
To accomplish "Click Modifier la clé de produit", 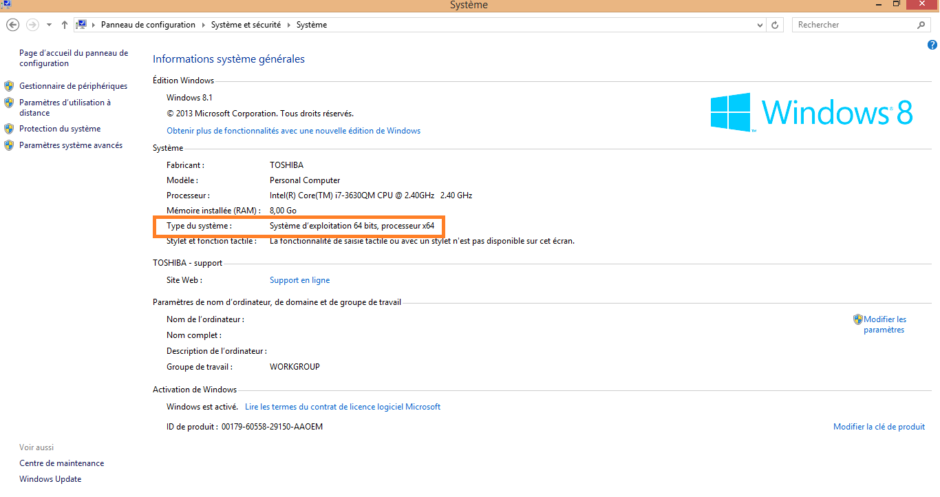I will (879, 427).
